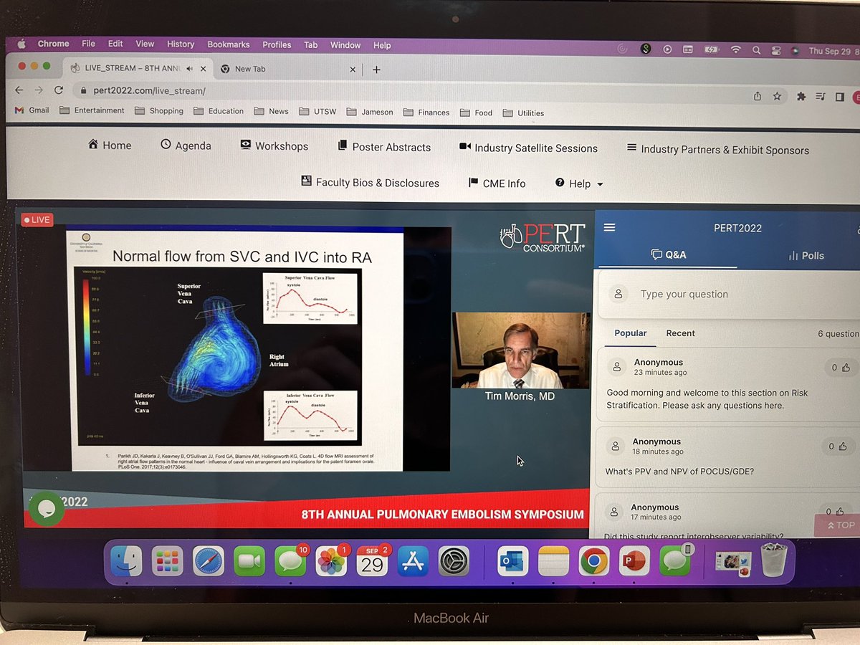
Task: Open the News bookmarks folder
Action: point(272,111)
